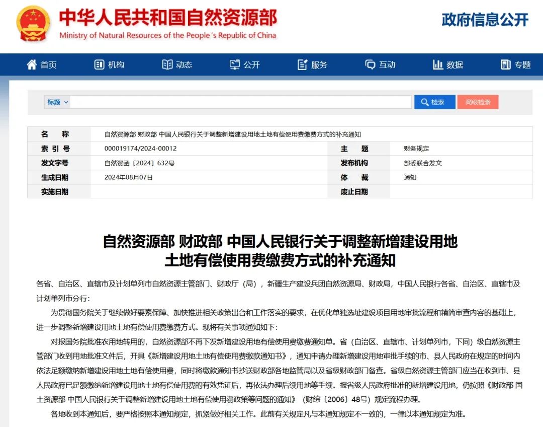Viewport: 543px width, 427px height.
Task: Click the 数据 bar chart icon
Action: (x=437, y=64)
